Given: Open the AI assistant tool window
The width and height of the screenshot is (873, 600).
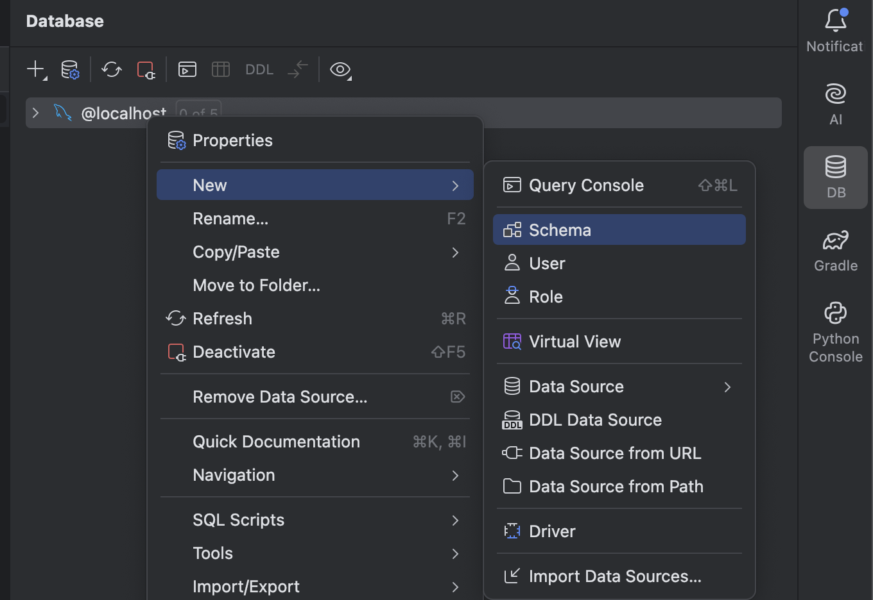Looking at the screenshot, I should coord(835,104).
